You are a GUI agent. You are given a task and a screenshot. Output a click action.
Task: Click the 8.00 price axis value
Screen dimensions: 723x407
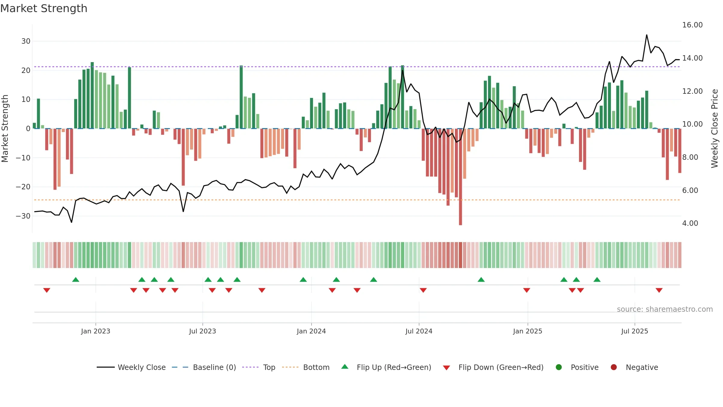[x=690, y=157]
